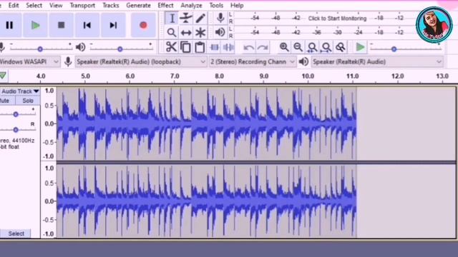Screen dimensions: 458x257
Task: Copy selection with the Copy icon
Action: 185,47
